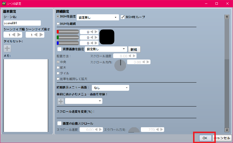Decrease green value with left arrow

[92, 37]
